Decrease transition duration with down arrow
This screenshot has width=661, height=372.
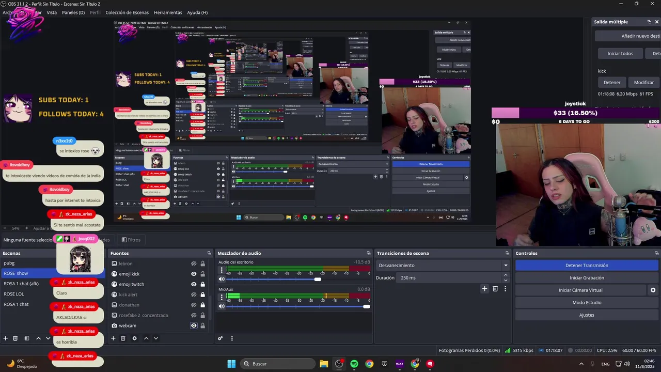[x=506, y=280]
